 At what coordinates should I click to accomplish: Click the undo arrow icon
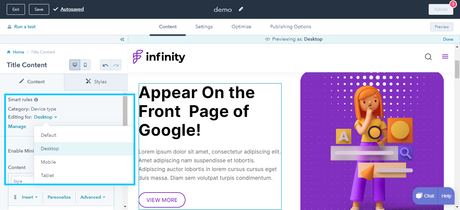pyautogui.click(x=105, y=65)
